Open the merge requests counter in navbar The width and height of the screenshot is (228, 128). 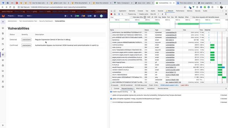pyautogui.click(x=83, y=16)
